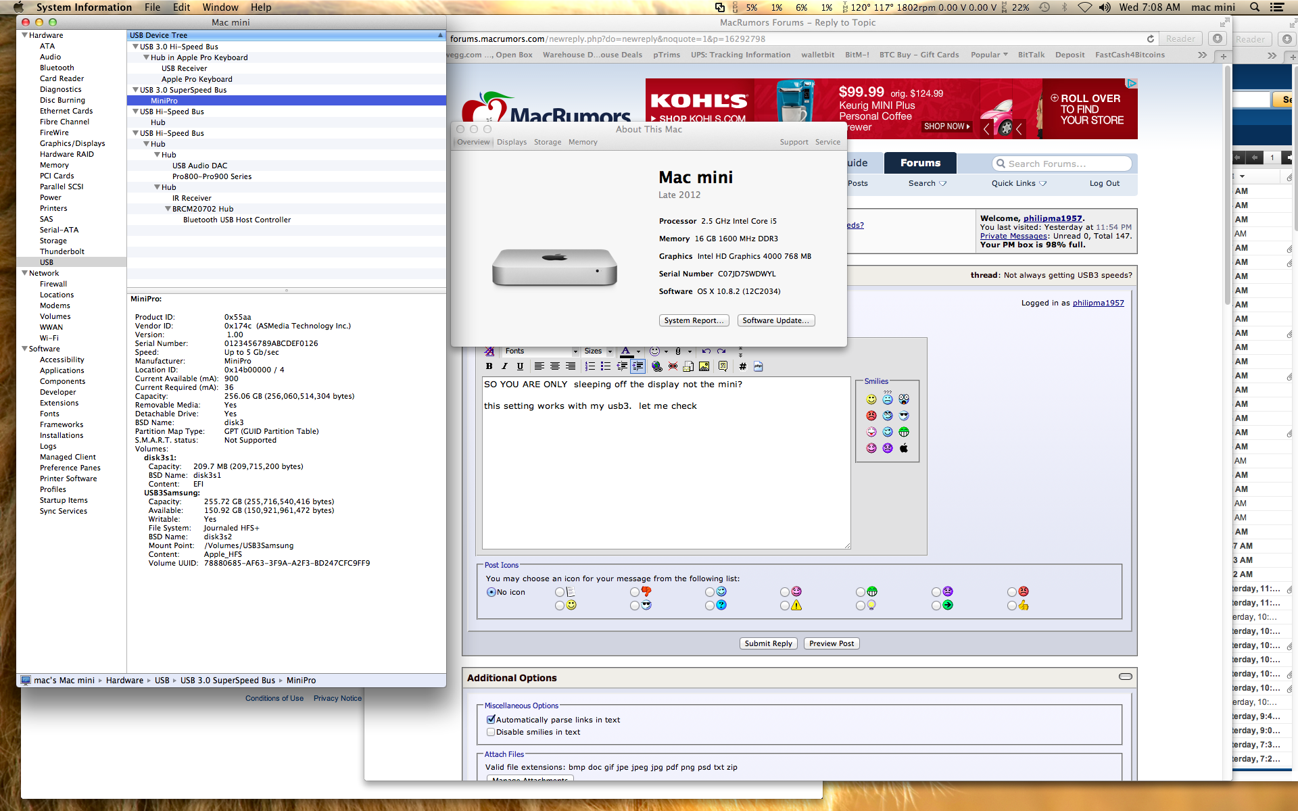Choose the lightbulb post icon radio
This screenshot has height=811, width=1298.
click(x=861, y=606)
